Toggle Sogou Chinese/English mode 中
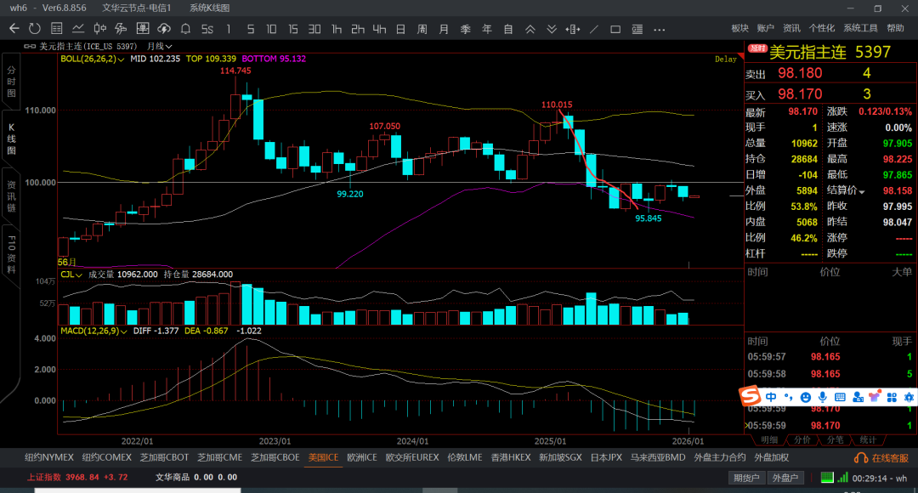The height and width of the screenshot is (493, 918). coord(771,397)
